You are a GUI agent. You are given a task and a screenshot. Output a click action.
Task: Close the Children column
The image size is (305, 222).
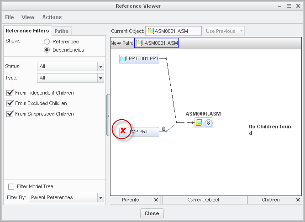[x=298, y=200]
